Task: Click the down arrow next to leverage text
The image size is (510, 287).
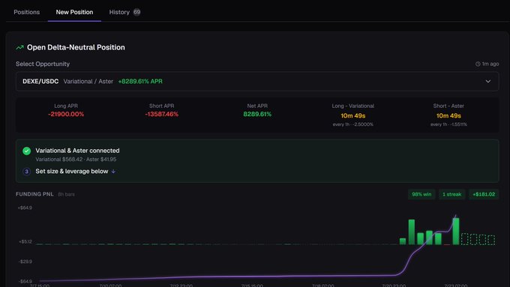Action: (113, 172)
